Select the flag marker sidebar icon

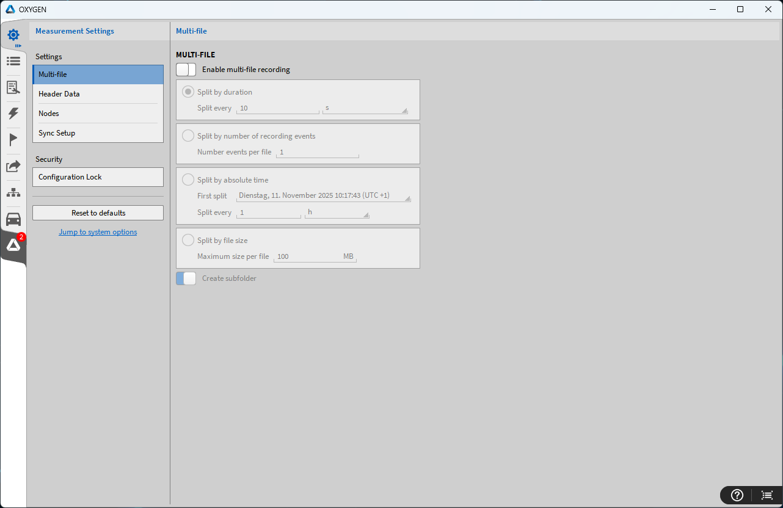coord(13,140)
